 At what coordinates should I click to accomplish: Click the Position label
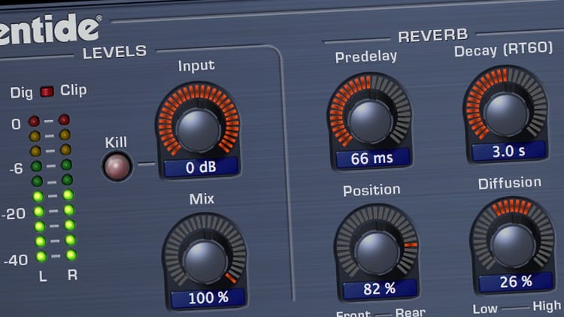click(371, 190)
